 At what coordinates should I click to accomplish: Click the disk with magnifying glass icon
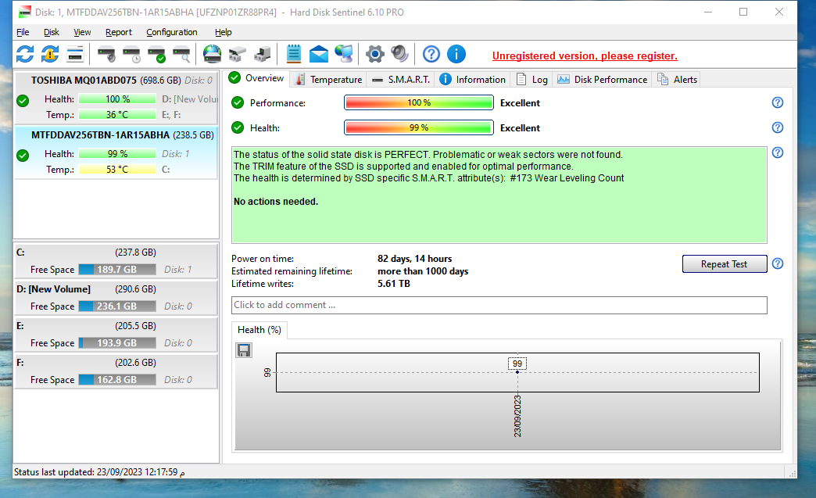(181, 54)
